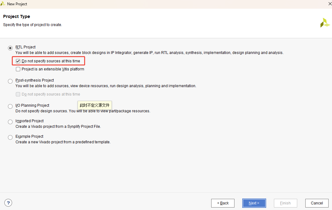The width and height of the screenshot is (332, 210).
Task: Click 'Specify the type of project to create.' text
Action: coord(33,25)
